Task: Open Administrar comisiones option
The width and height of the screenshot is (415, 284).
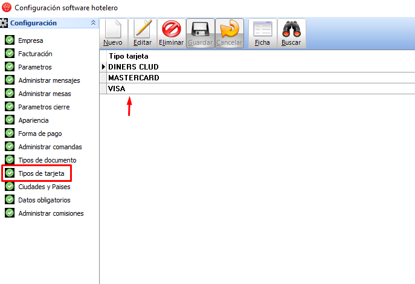Action: [51, 213]
